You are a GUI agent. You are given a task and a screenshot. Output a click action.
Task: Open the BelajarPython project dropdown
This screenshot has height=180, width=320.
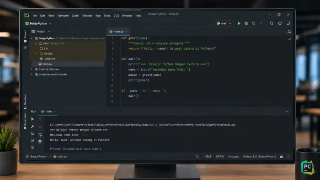pos(38,23)
